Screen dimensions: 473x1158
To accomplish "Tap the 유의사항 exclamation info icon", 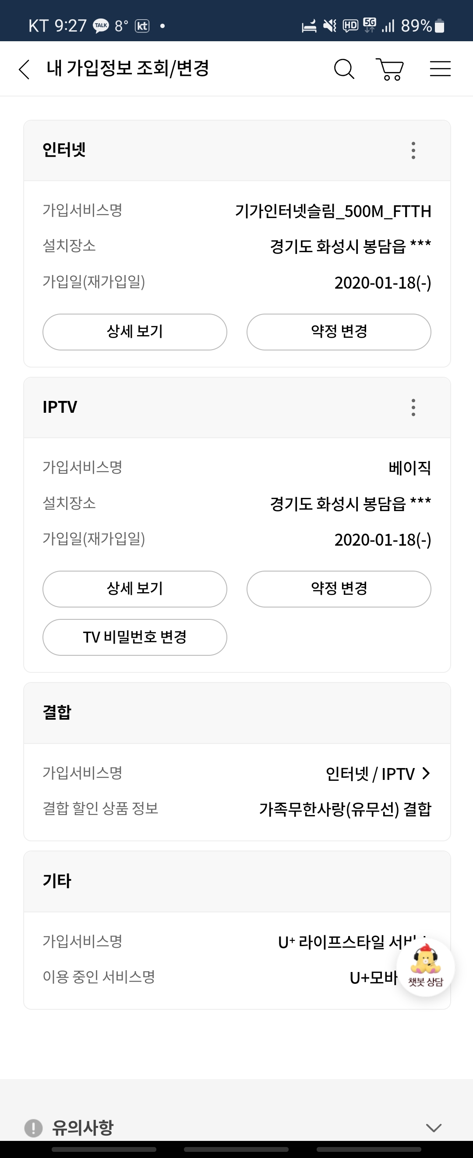I will [33, 1127].
